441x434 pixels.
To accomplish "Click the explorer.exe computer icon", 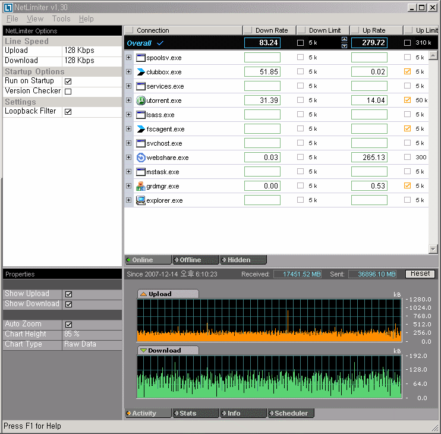I will click(140, 200).
